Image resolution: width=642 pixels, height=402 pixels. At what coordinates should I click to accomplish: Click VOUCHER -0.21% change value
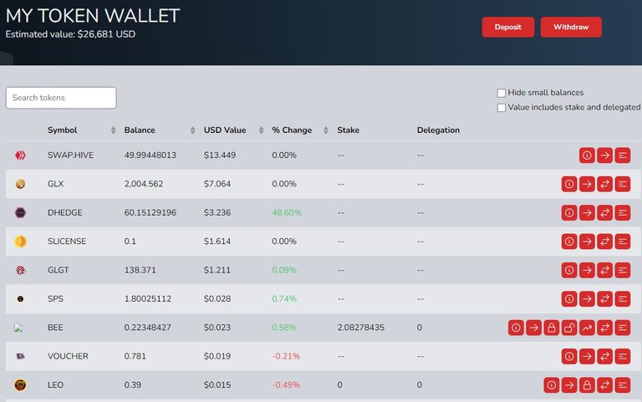click(286, 356)
